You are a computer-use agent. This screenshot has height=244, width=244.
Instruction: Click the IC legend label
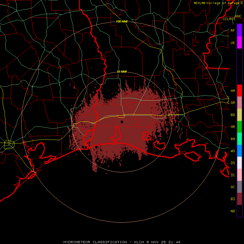[x=233, y=175]
